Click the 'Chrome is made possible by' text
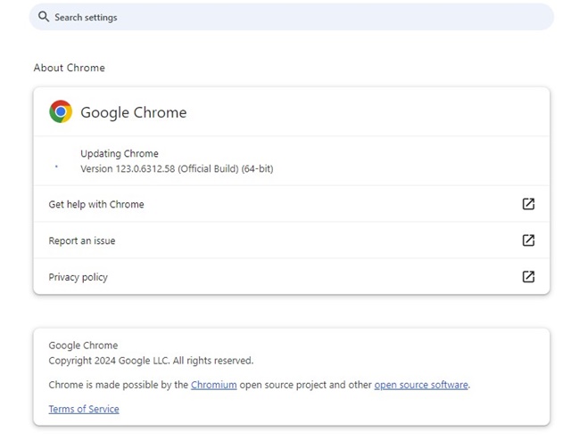The image size is (571, 448). tap(118, 385)
